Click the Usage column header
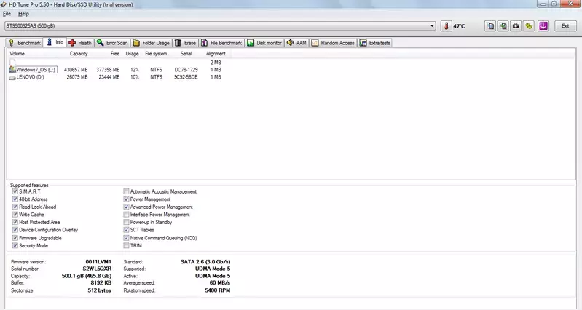This screenshot has width=582, height=310. pos(132,54)
